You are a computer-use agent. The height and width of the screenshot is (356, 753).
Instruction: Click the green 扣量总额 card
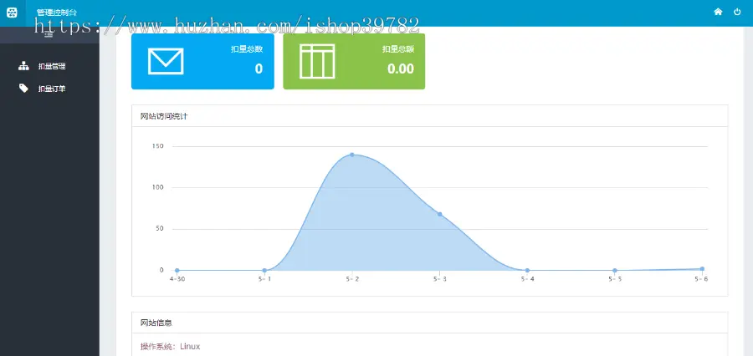click(354, 61)
